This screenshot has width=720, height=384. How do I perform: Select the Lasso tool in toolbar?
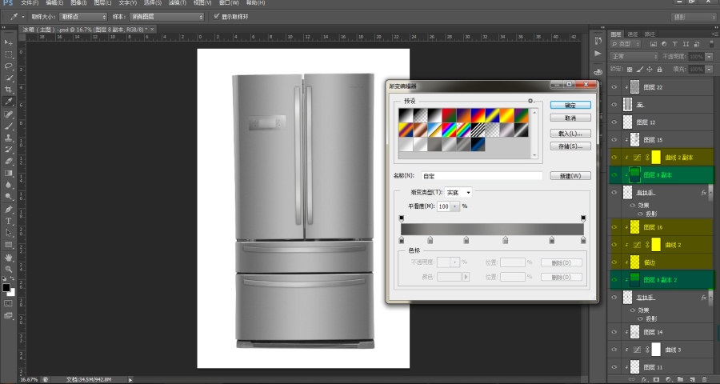(9, 66)
